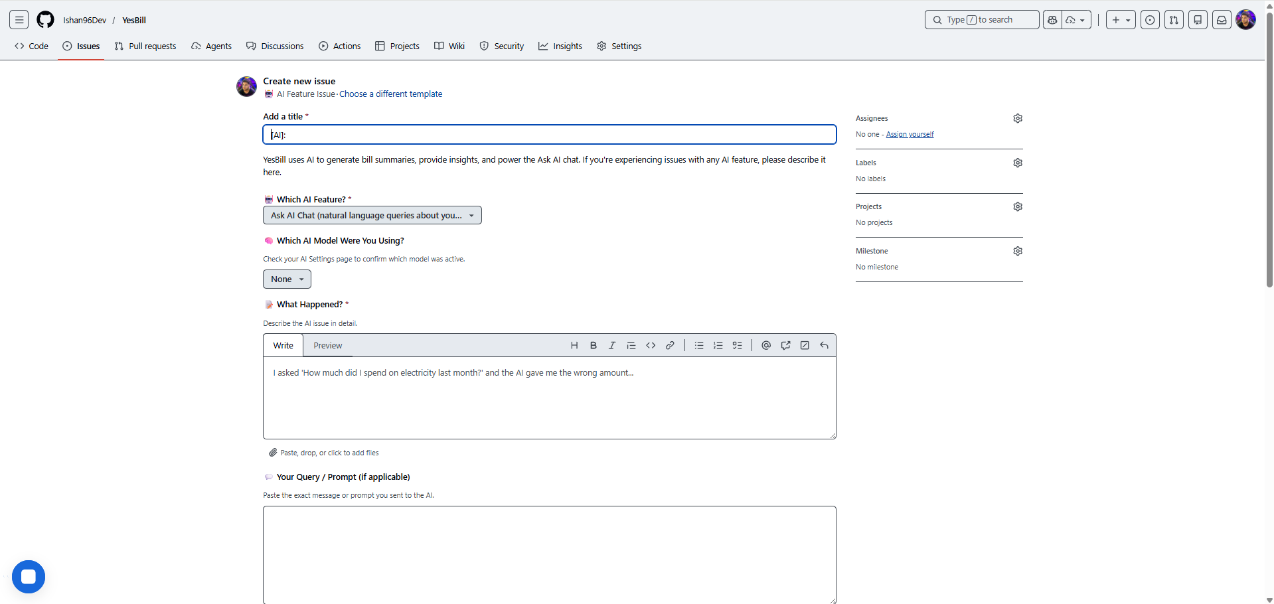This screenshot has height=604, width=1274.
Task: Open the Projects tab
Action: (x=398, y=46)
